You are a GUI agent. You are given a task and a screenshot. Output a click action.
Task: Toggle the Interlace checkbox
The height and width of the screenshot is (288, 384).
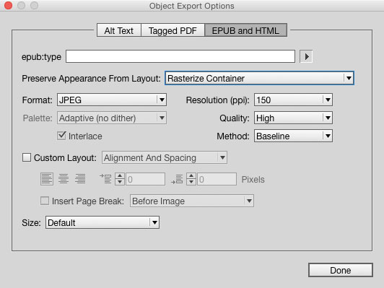coord(61,136)
